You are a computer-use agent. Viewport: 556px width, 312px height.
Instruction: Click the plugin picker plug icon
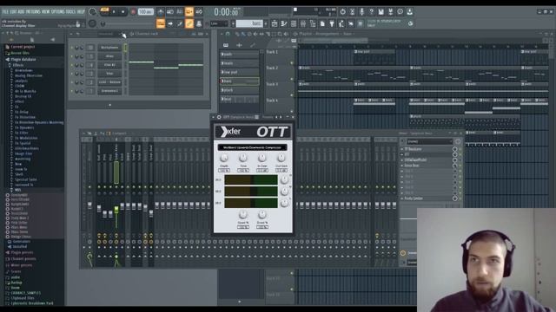(332, 23)
